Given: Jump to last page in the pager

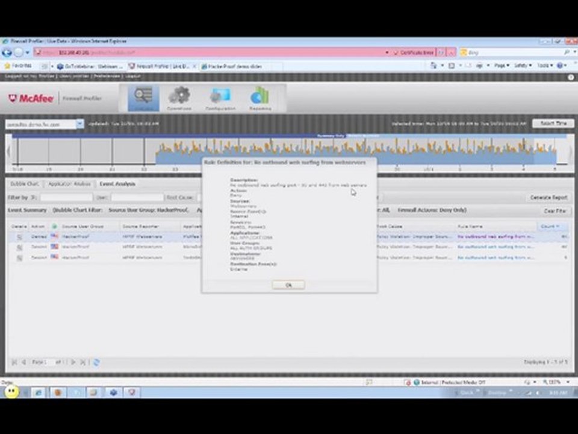Looking at the screenshot, I should coord(83,362).
